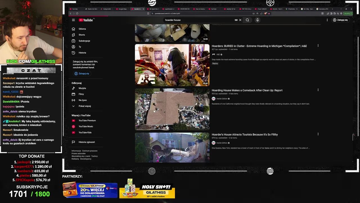Viewport: 360px width, 203px height.
Task: Open the YouTube hamburger guide menu
Action: [x=73, y=20]
